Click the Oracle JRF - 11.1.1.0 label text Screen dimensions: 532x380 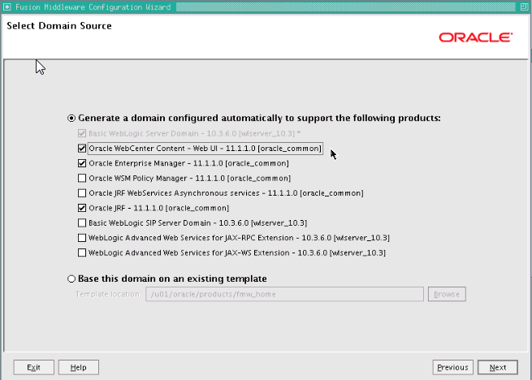click(158, 209)
